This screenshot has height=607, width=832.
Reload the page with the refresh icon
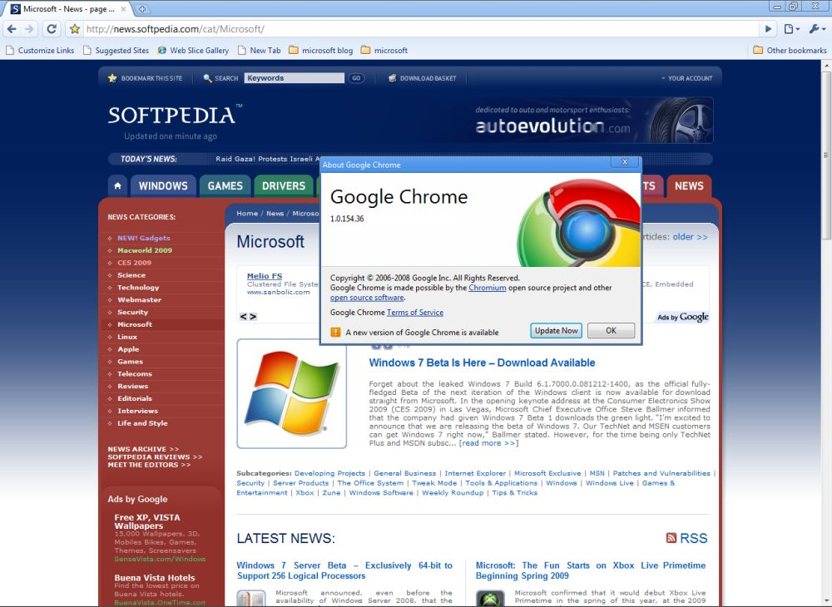point(52,29)
